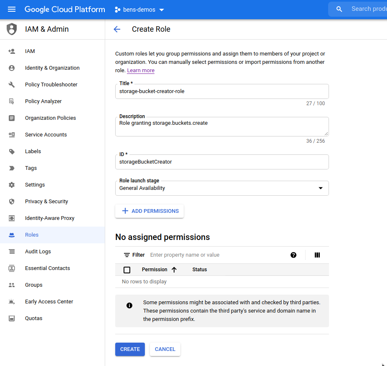Click the filter help question mark icon
Image resolution: width=387 pixels, height=366 pixels.
pos(293,255)
